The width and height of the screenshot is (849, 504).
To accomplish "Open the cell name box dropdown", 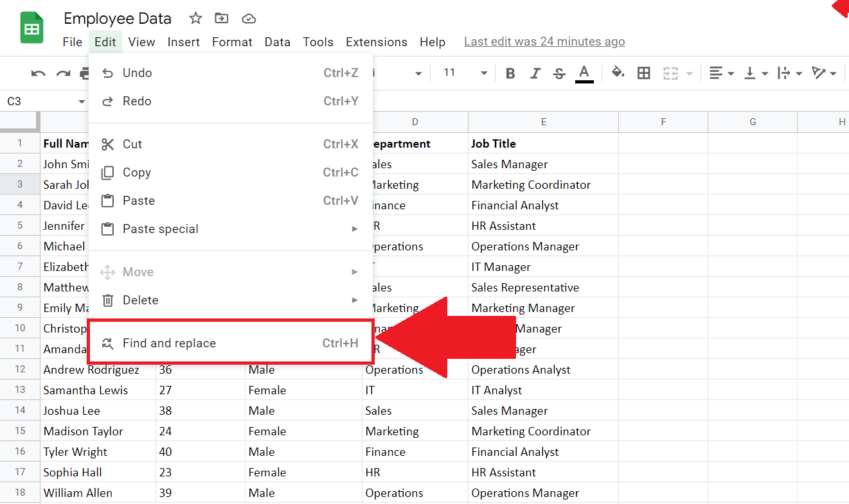I will pyautogui.click(x=81, y=101).
